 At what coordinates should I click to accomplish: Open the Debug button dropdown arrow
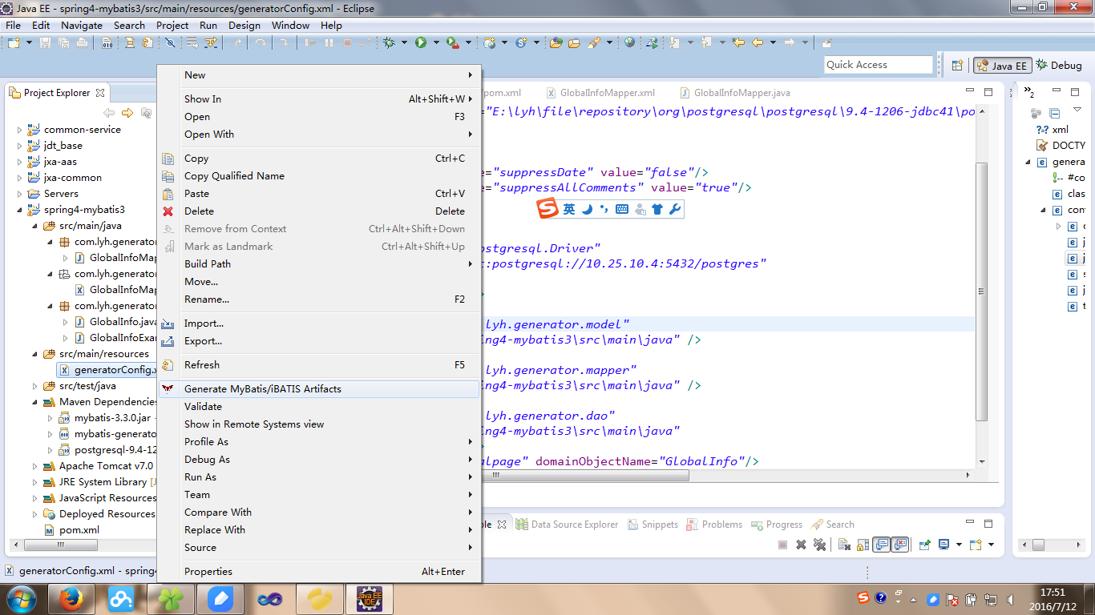click(404, 42)
